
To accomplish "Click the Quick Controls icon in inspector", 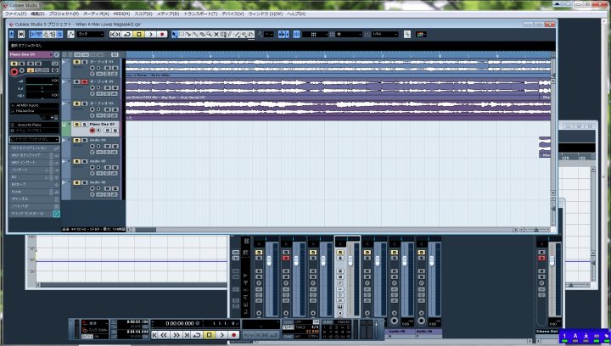I will tap(57, 214).
